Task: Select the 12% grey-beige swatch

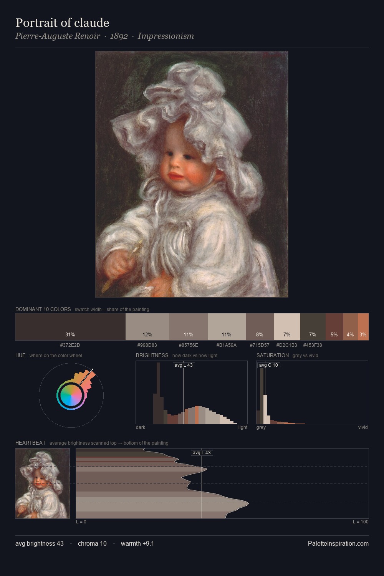Action: point(147,327)
